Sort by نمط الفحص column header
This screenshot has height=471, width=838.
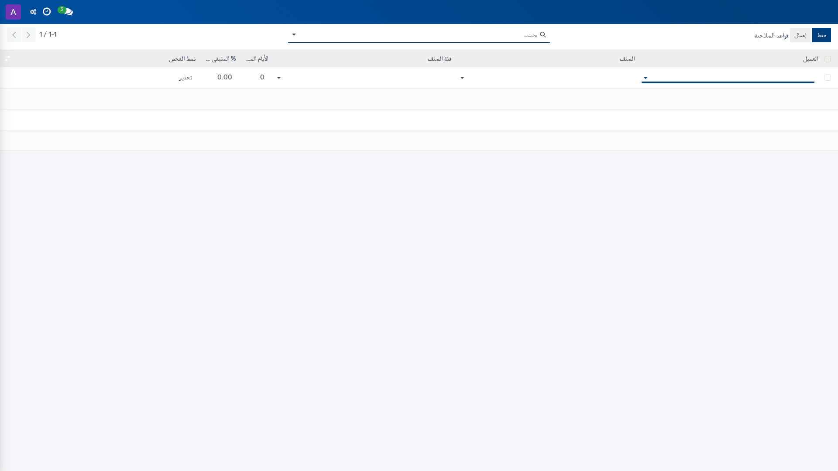coord(182,59)
